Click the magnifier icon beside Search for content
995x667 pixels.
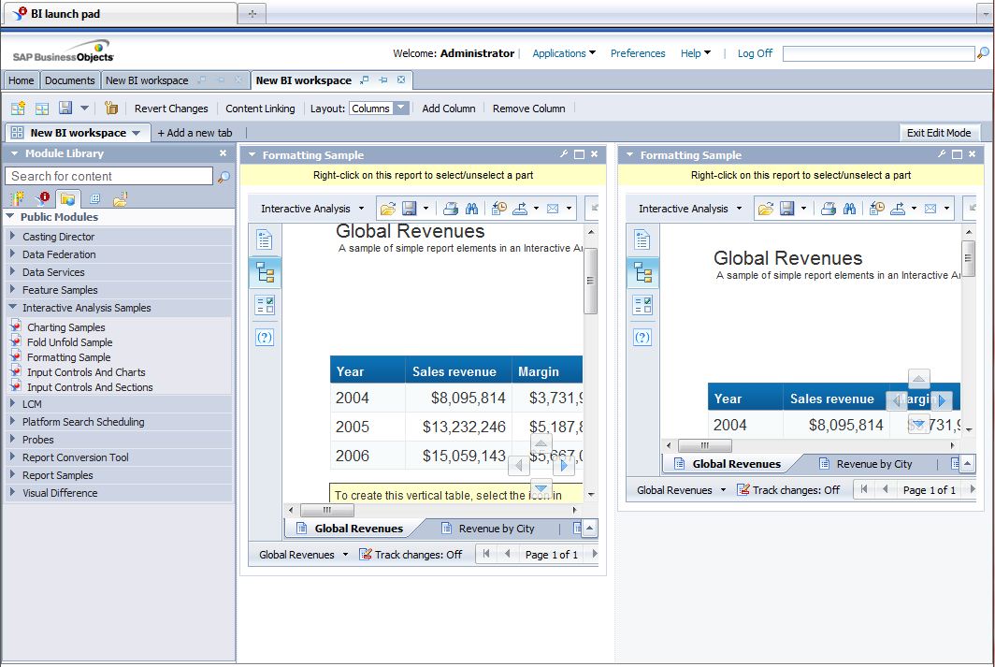click(x=224, y=177)
